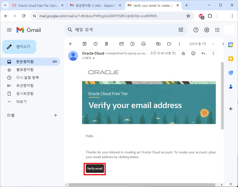The height and width of the screenshot is (187, 238).
Task: Close the Verify your email tab
Action: [x=178, y=5]
